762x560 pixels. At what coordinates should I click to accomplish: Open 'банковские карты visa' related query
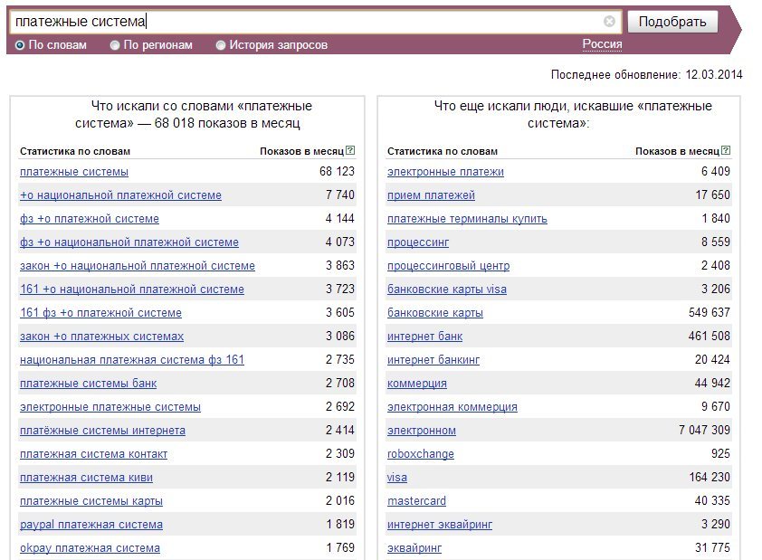pyautogui.click(x=446, y=289)
